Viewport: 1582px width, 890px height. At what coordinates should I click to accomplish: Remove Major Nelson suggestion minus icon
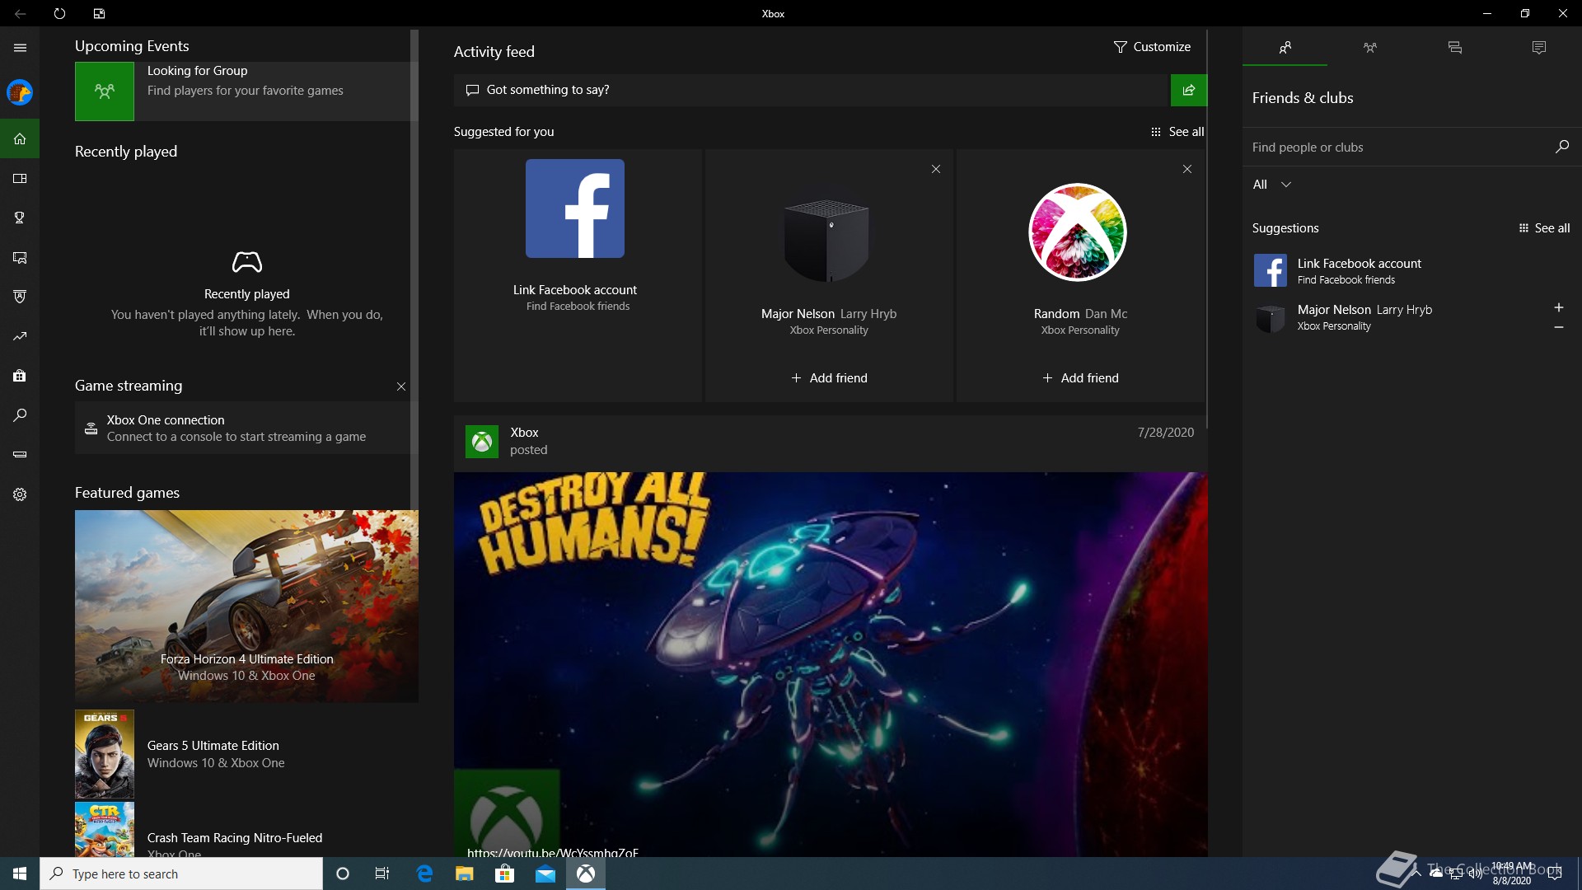pos(1559,327)
